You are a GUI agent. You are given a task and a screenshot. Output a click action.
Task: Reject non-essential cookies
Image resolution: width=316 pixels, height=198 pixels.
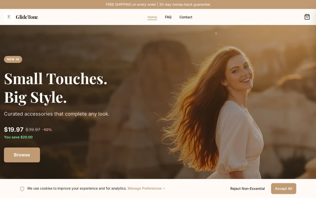click(248, 188)
